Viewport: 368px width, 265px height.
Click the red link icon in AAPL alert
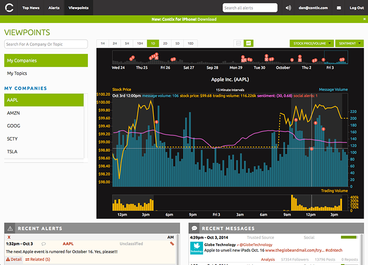pyautogui.click(x=172, y=243)
